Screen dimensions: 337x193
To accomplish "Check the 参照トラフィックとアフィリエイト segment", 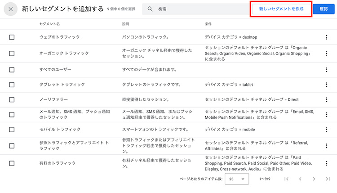I will click(x=12, y=146).
